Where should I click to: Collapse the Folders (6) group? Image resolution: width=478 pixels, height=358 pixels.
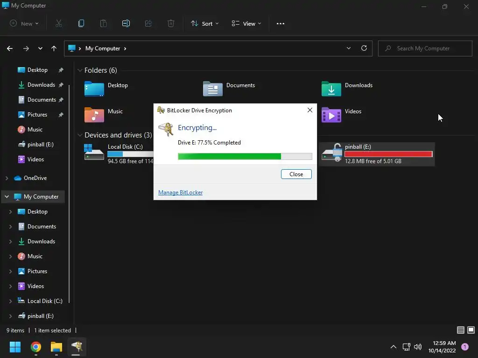[80, 70]
